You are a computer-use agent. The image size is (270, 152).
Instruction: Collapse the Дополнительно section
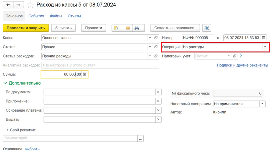pyautogui.click(x=5, y=83)
